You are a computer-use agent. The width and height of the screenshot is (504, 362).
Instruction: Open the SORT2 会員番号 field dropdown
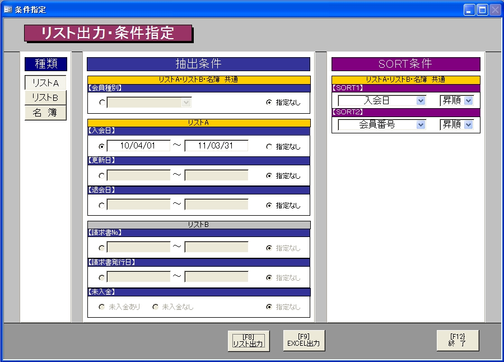421,124
